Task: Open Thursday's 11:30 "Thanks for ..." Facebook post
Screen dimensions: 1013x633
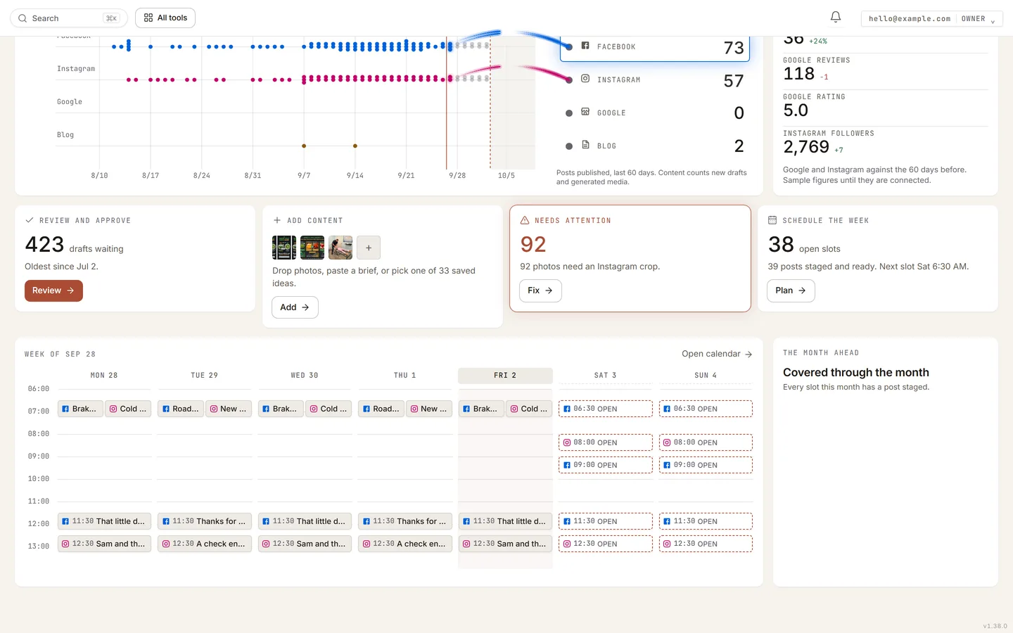Action: click(x=405, y=521)
